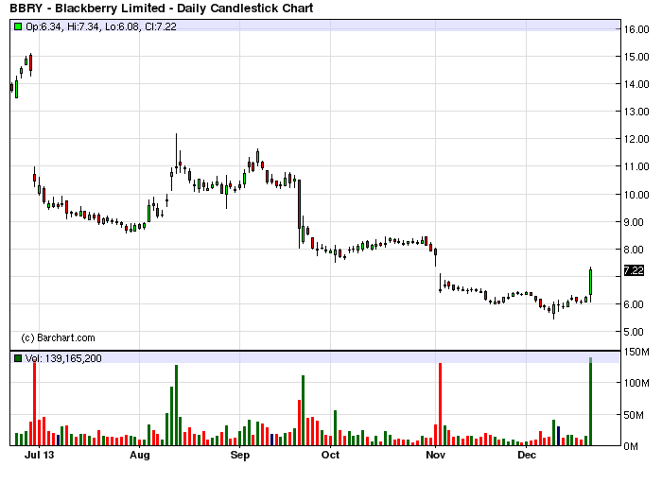
Task: Click the 'Jul 13' date axis label
Action: tap(40, 455)
